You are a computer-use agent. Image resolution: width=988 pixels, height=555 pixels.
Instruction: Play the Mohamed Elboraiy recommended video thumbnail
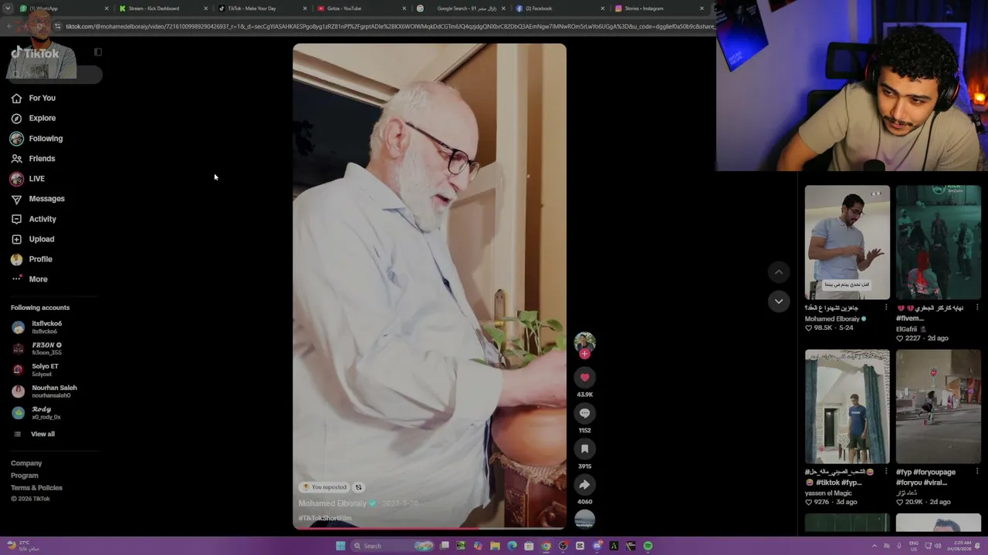coord(847,242)
